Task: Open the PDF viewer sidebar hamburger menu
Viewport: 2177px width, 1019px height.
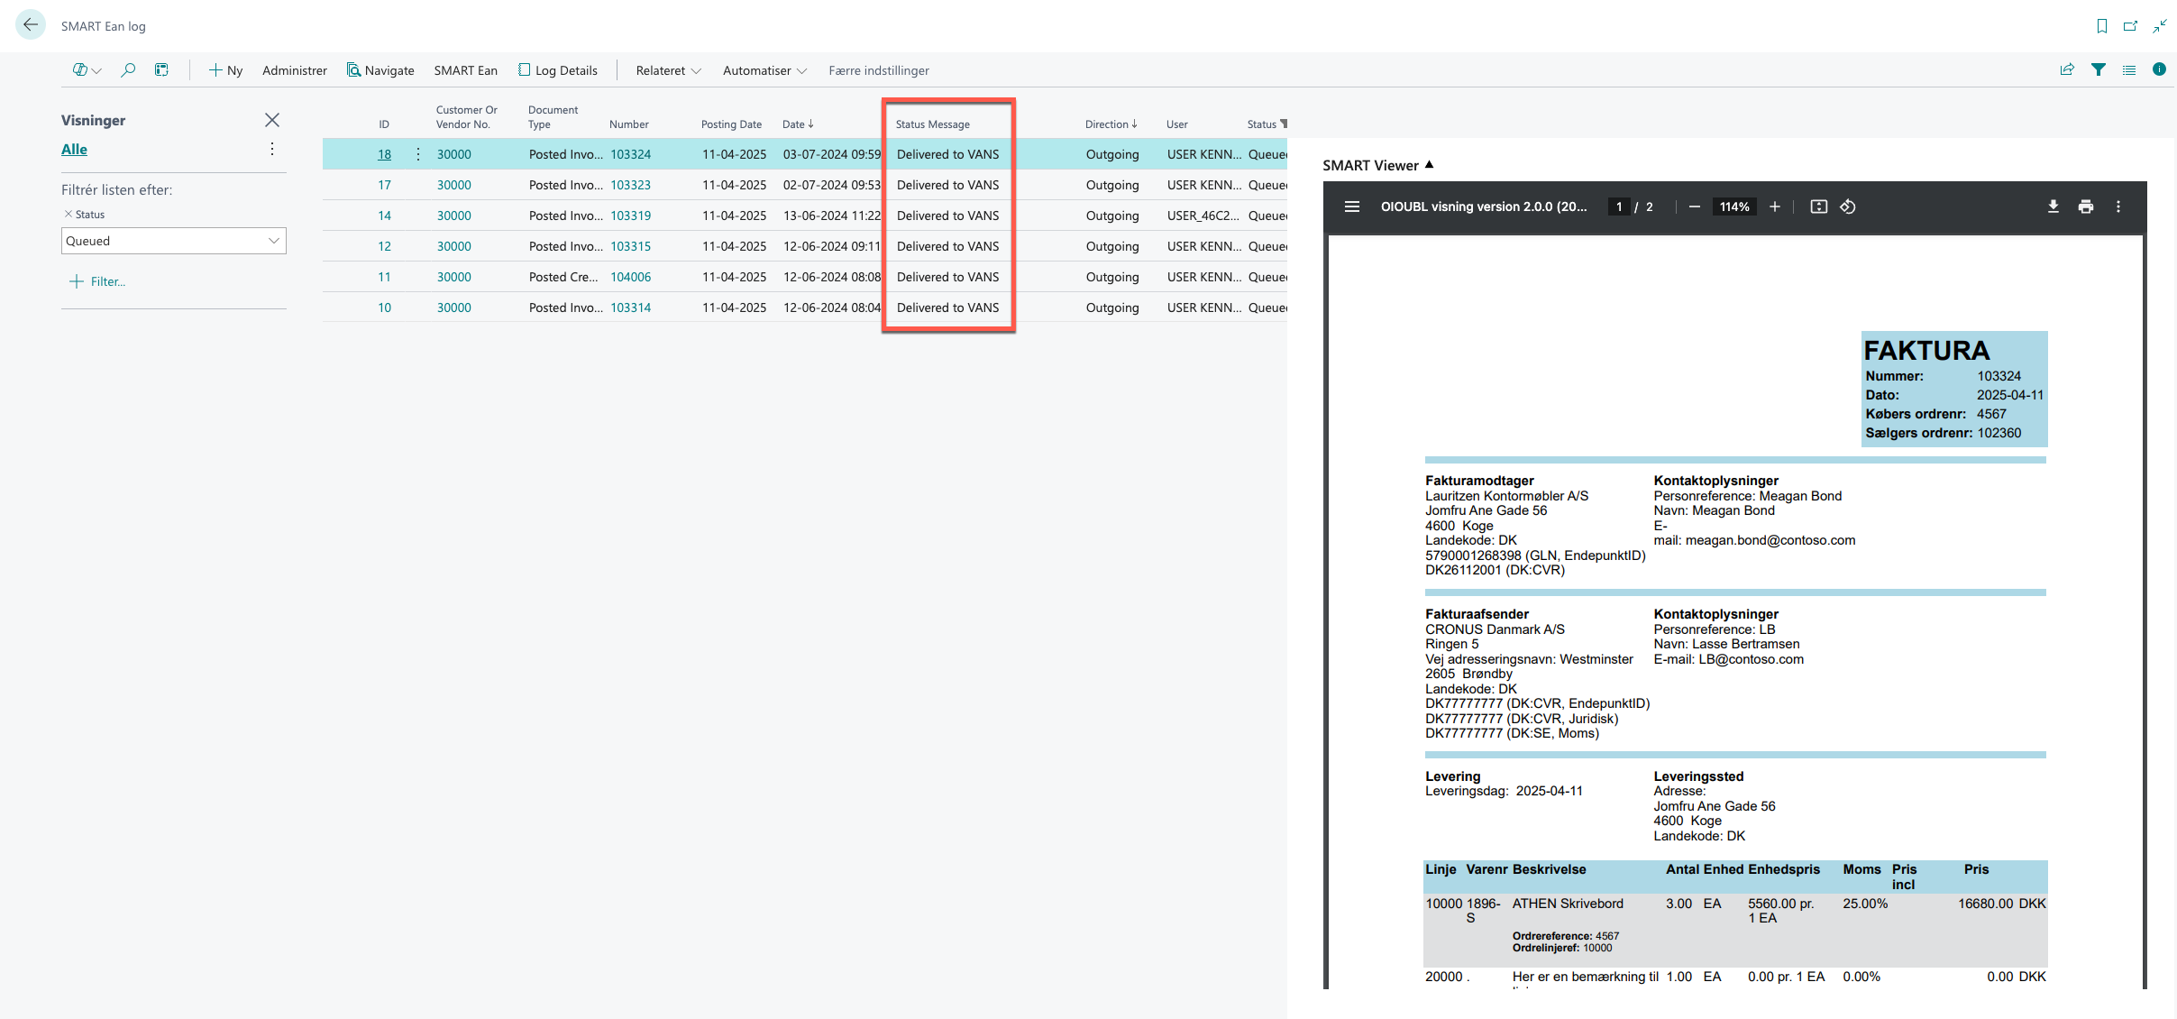Action: click(1351, 207)
